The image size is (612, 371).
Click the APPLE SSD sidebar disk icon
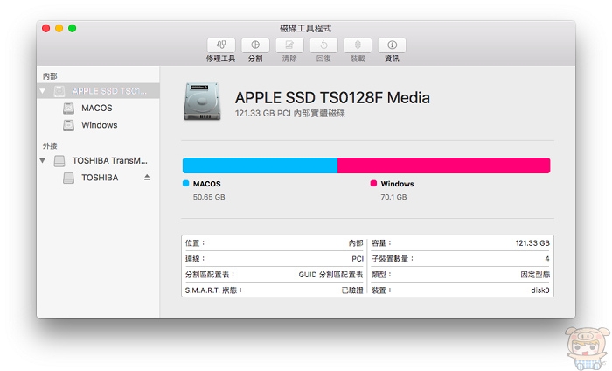point(59,91)
